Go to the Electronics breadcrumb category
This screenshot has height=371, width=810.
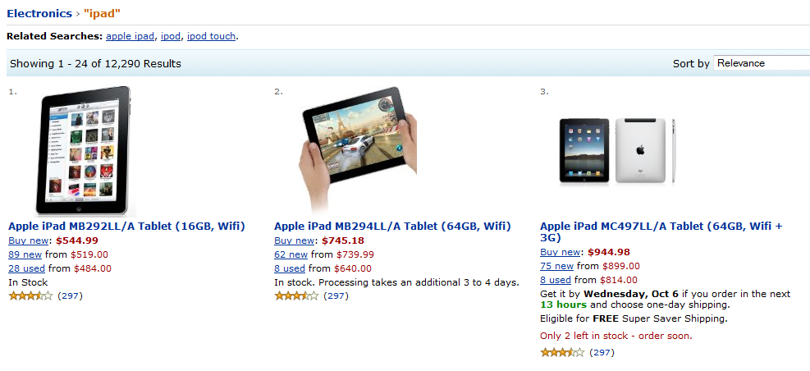coord(39,13)
